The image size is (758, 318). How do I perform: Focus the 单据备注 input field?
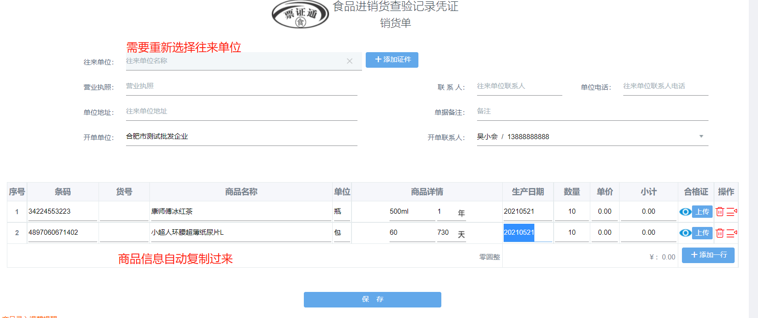click(x=593, y=111)
